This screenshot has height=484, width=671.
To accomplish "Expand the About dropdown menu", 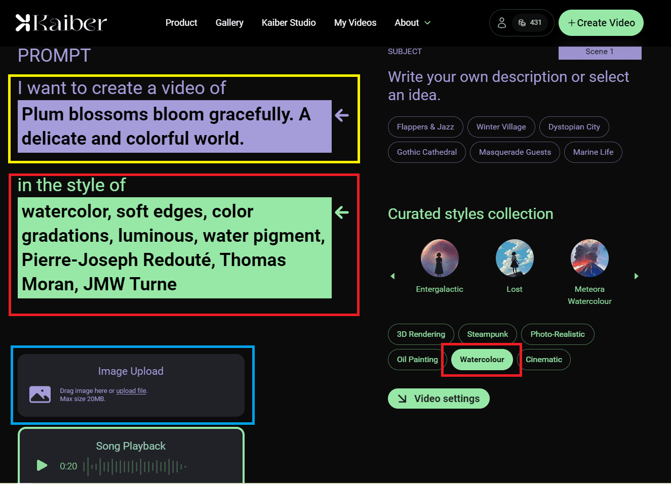I will (x=412, y=23).
